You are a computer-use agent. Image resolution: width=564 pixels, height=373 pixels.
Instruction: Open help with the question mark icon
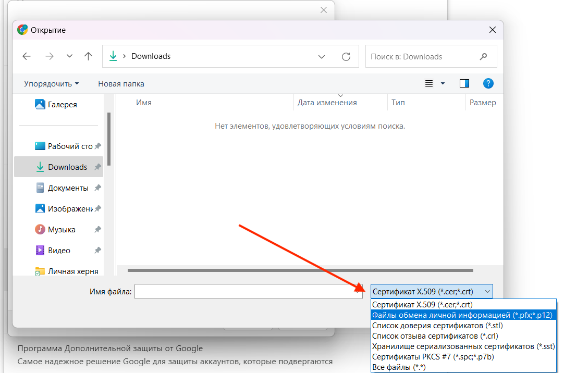click(x=488, y=83)
